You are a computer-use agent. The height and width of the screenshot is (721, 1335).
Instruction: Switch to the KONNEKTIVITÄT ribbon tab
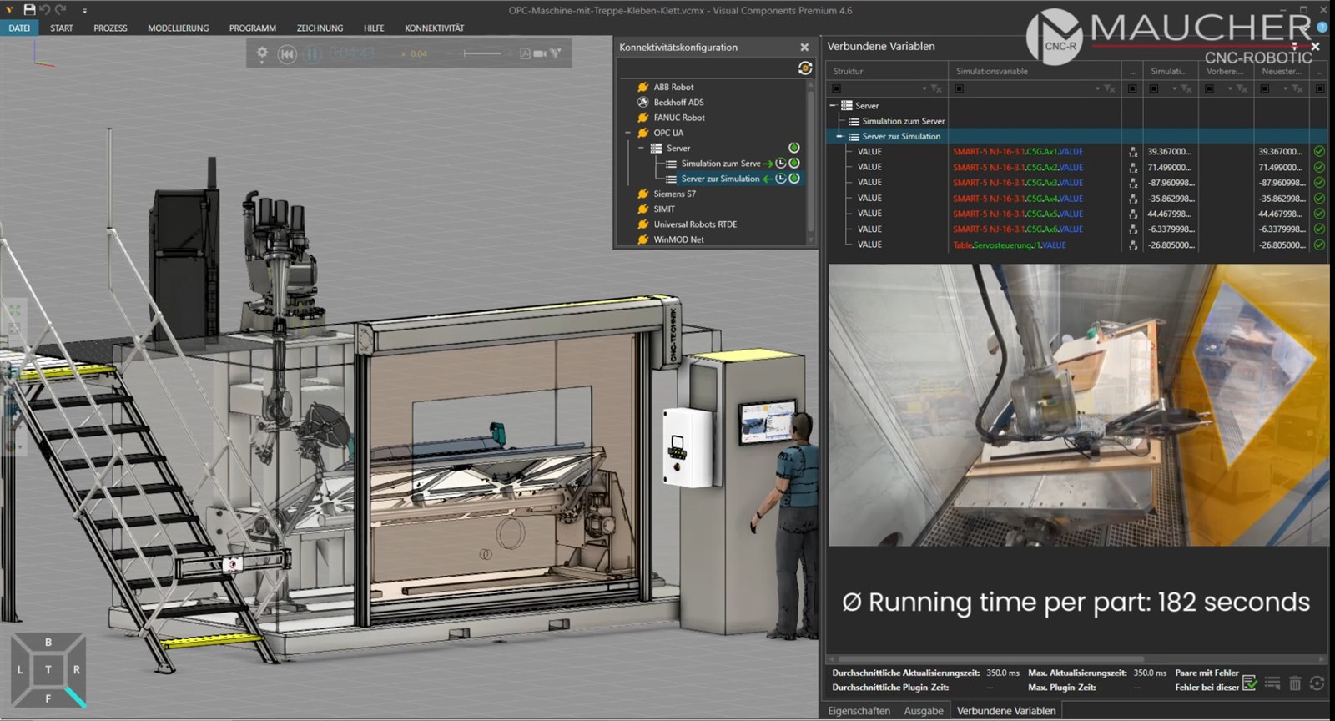tap(435, 28)
